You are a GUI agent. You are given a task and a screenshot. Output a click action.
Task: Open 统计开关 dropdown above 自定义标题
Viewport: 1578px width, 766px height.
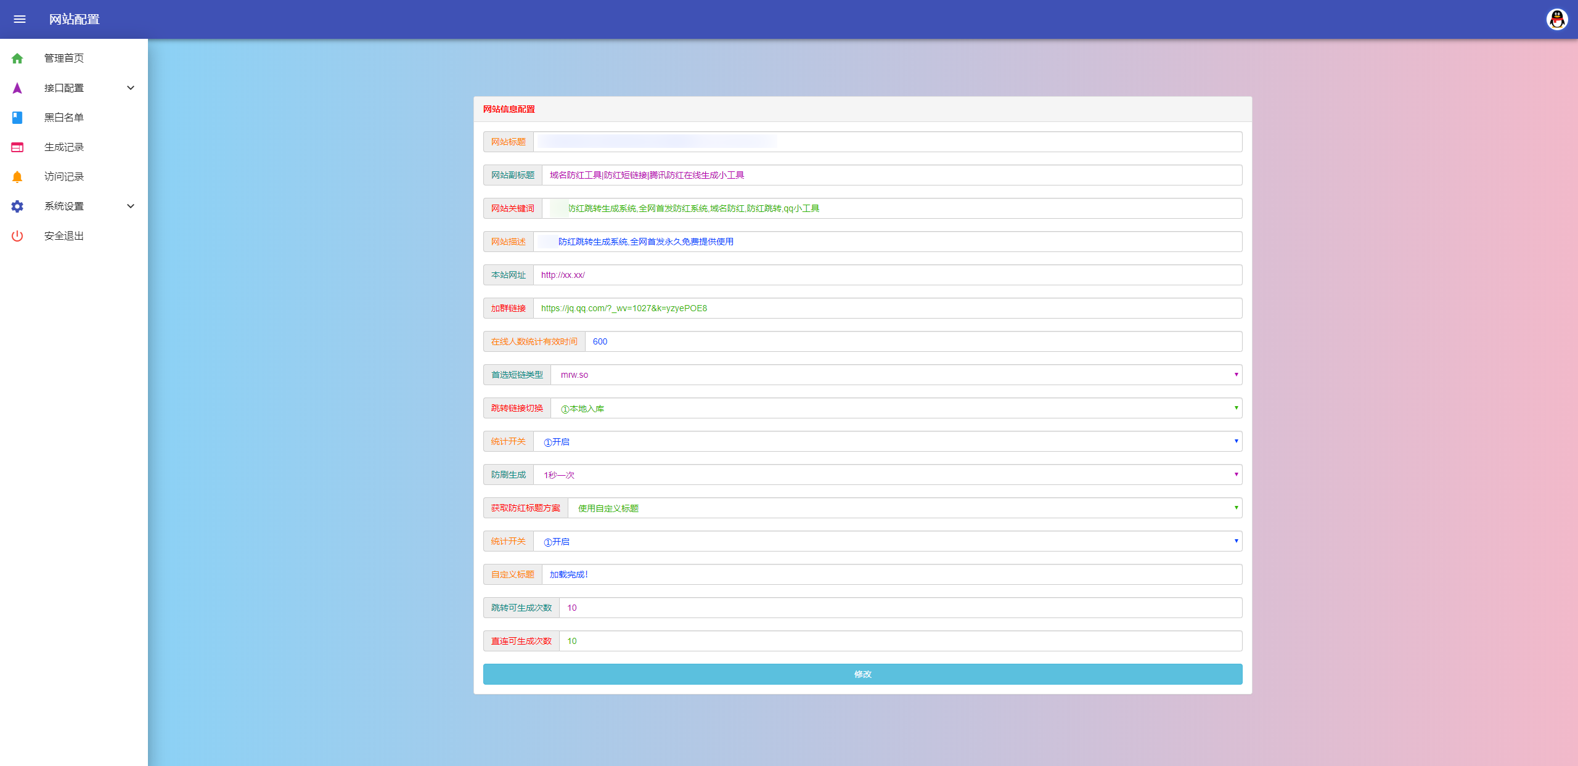coord(888,541)
